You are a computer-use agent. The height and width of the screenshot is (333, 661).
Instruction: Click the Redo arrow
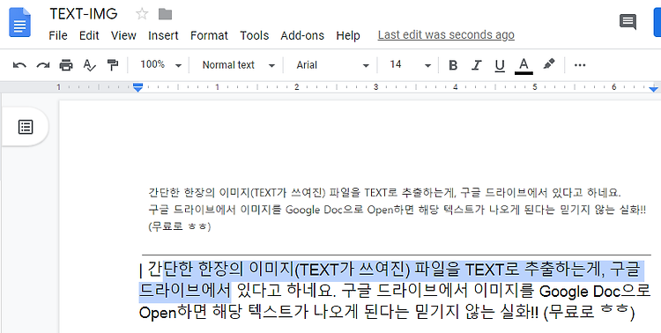[42, 65]
